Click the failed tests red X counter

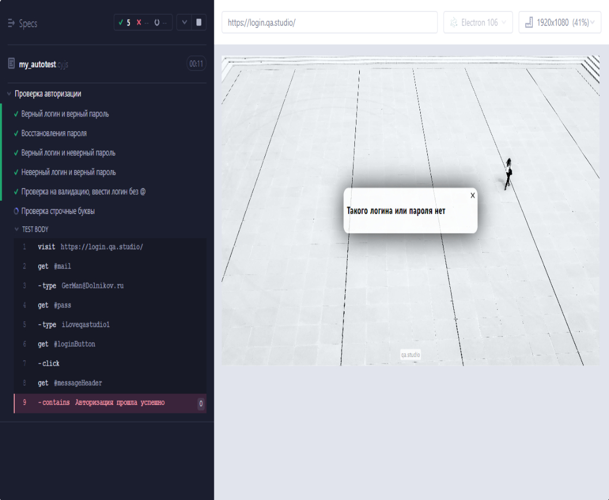point(143,23)
